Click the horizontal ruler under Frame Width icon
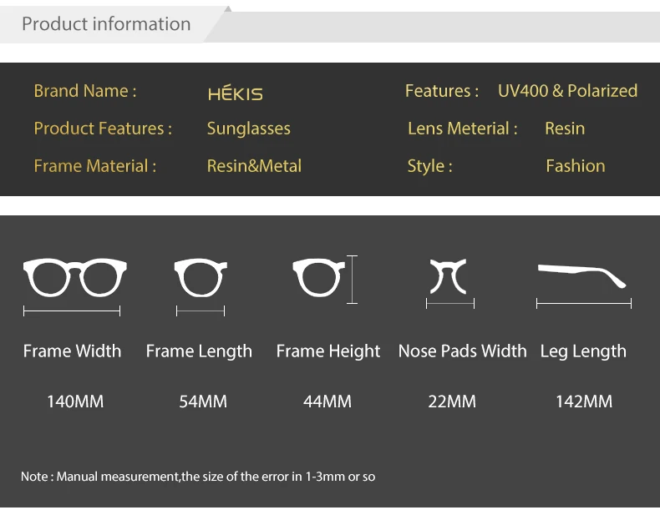 point(72,311)
